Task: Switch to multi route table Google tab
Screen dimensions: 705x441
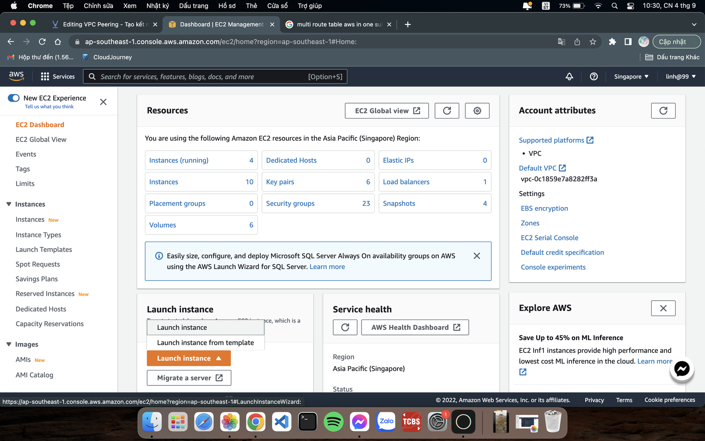Action: point(338,24)
